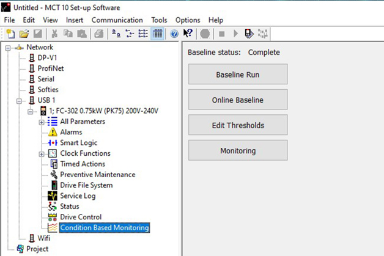Viewport: 384px width, 256px height.
Task: Open Preventive Maintenance
Action: [x=98, y=175]
